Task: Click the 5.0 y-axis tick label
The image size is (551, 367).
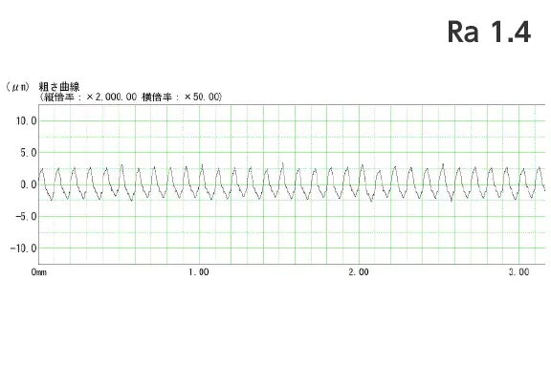Action: click(29, 153)
